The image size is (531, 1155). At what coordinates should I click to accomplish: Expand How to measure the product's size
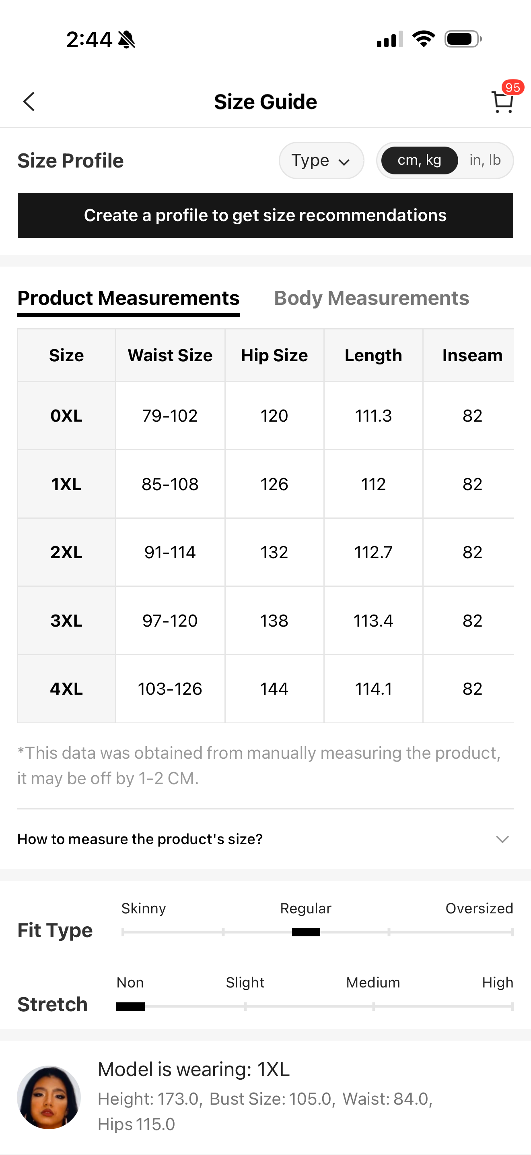[x=140, y=839]
